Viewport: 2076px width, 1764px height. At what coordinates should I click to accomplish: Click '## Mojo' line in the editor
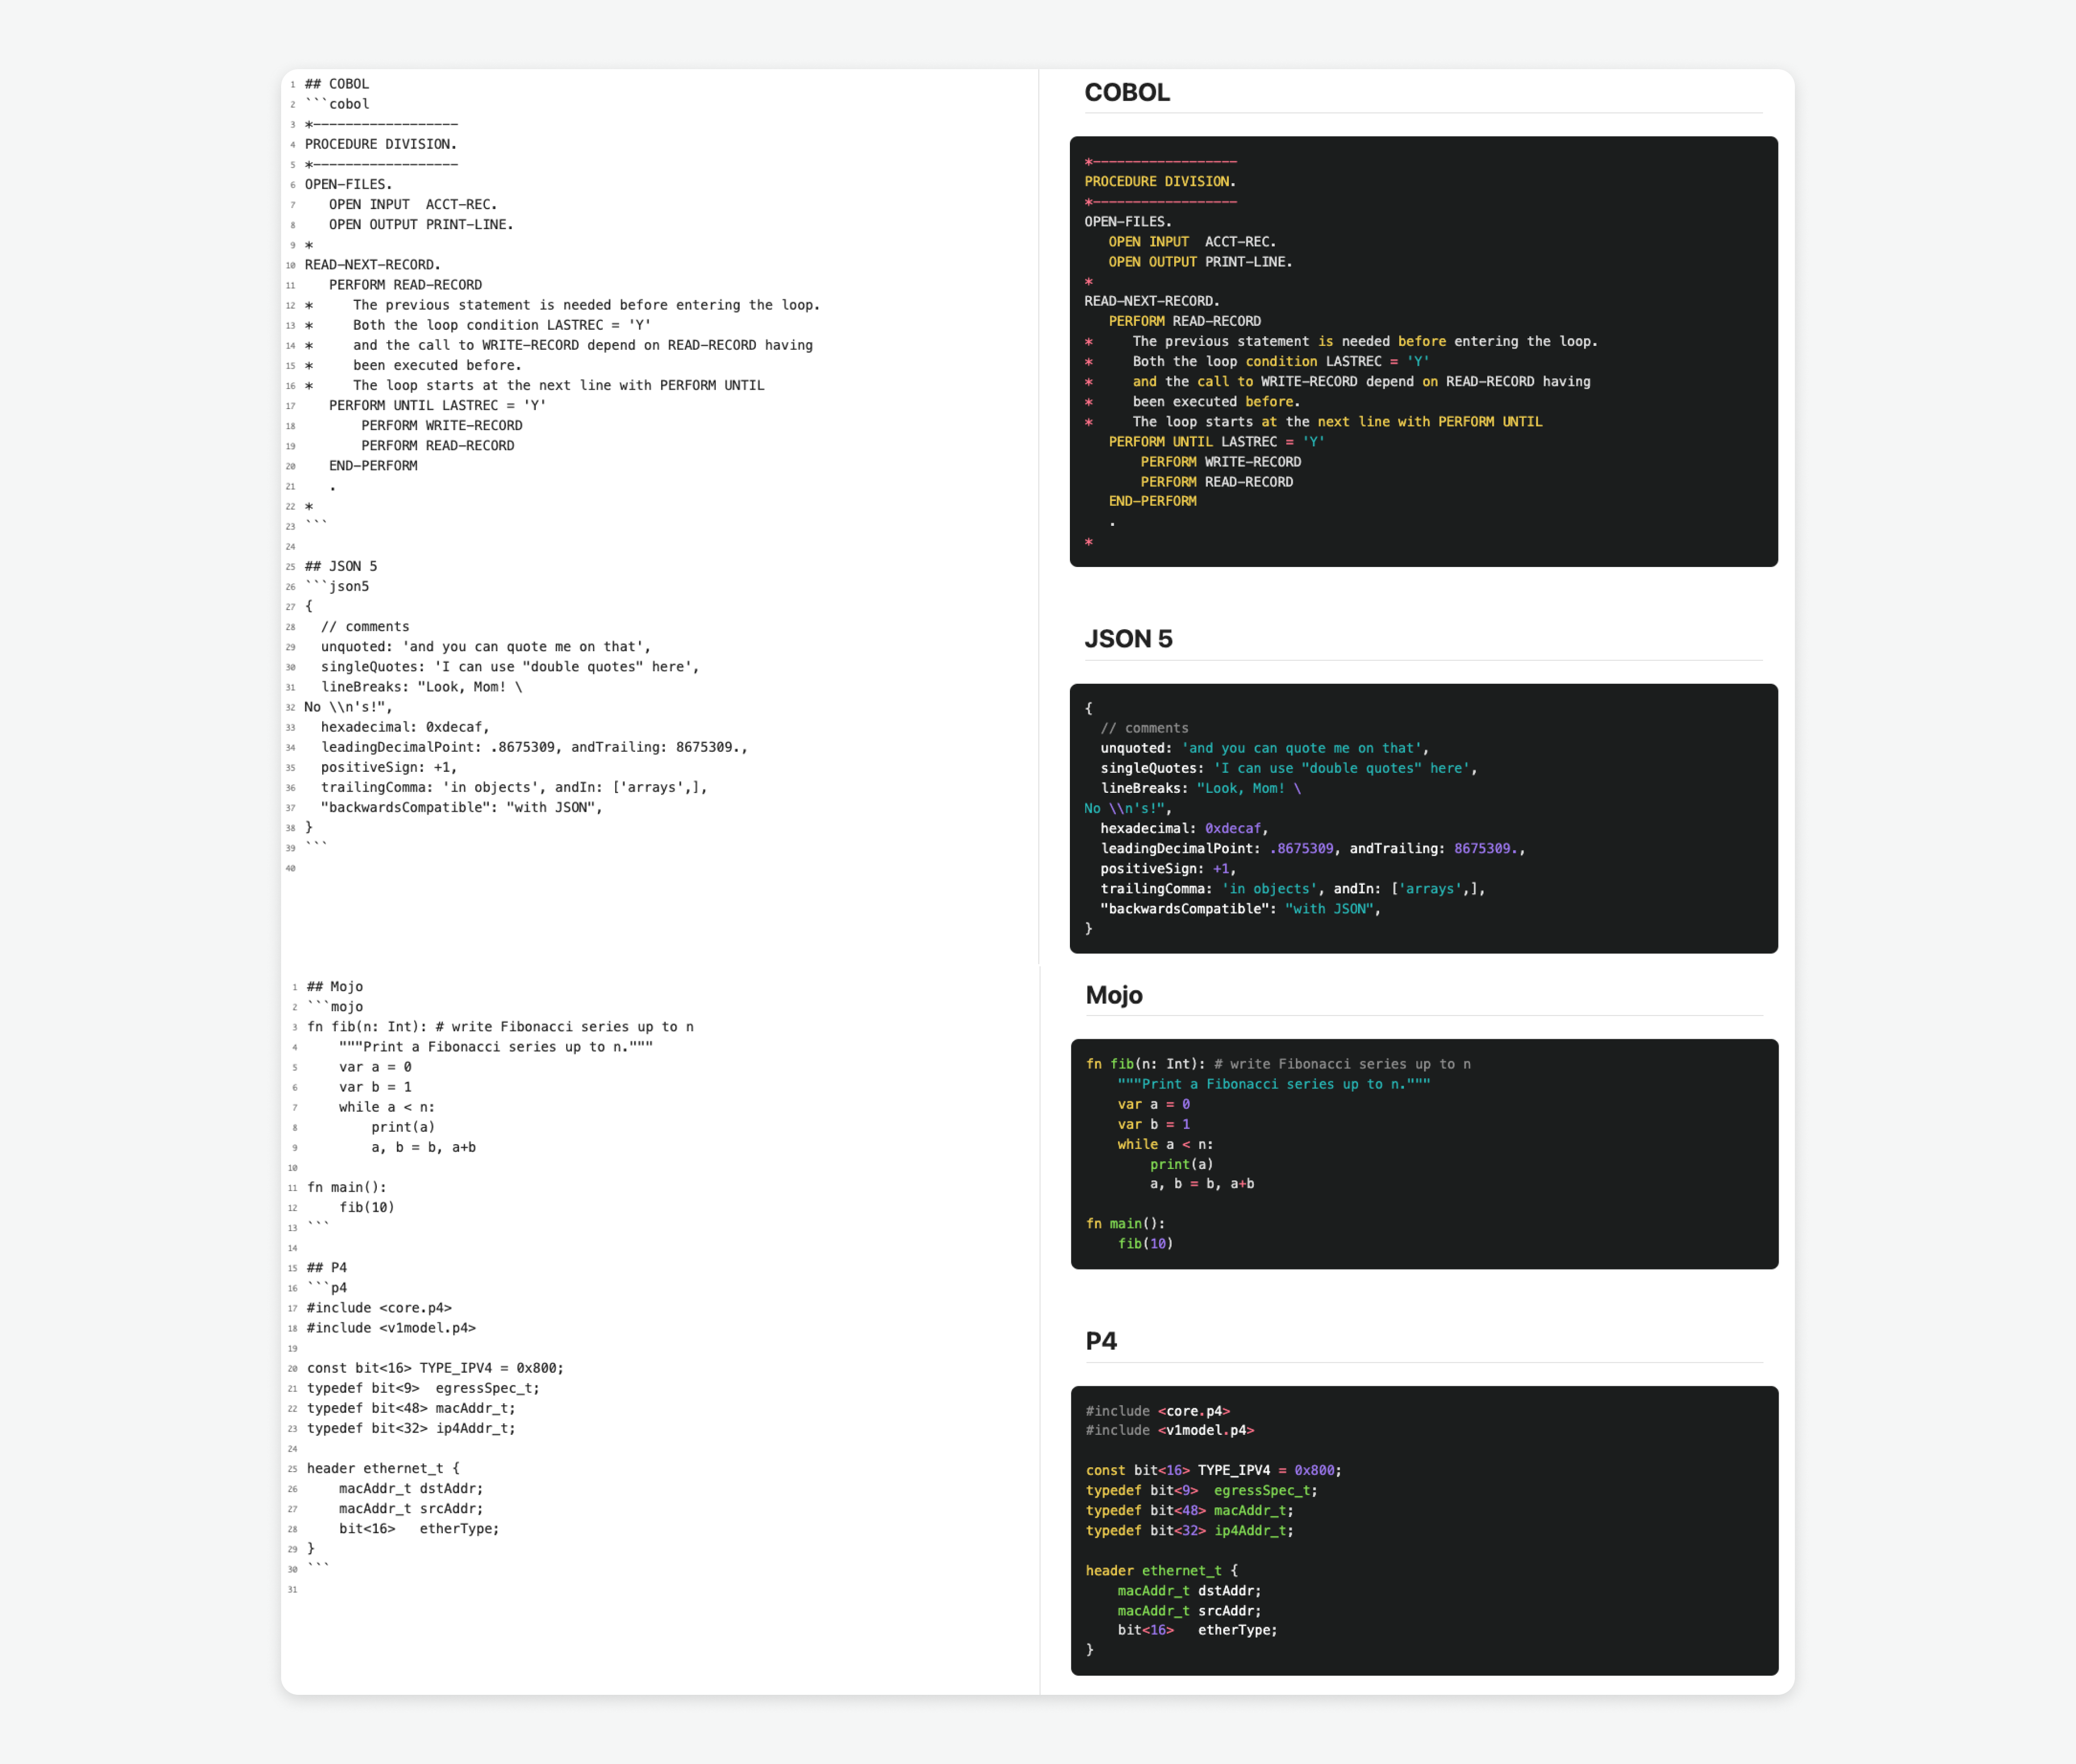click(335, 987)
